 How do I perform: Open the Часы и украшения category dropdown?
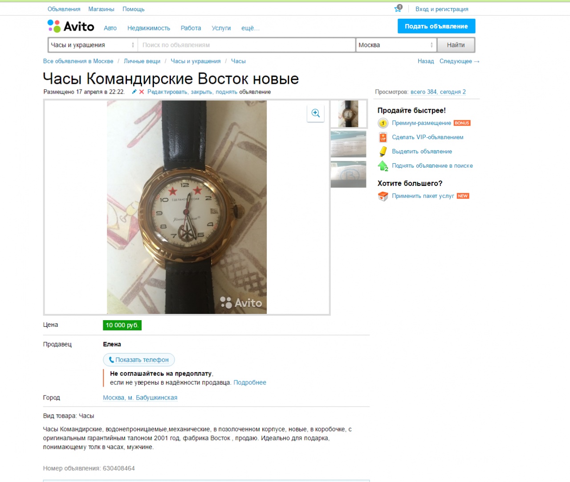93,45
